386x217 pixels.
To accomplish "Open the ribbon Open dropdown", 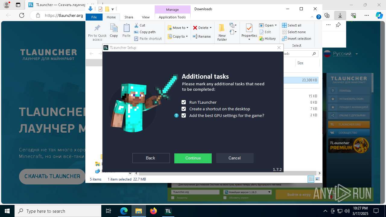I will pos(268,25).
